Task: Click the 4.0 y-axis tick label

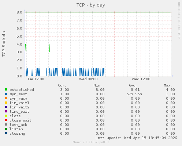Action: 19,44
